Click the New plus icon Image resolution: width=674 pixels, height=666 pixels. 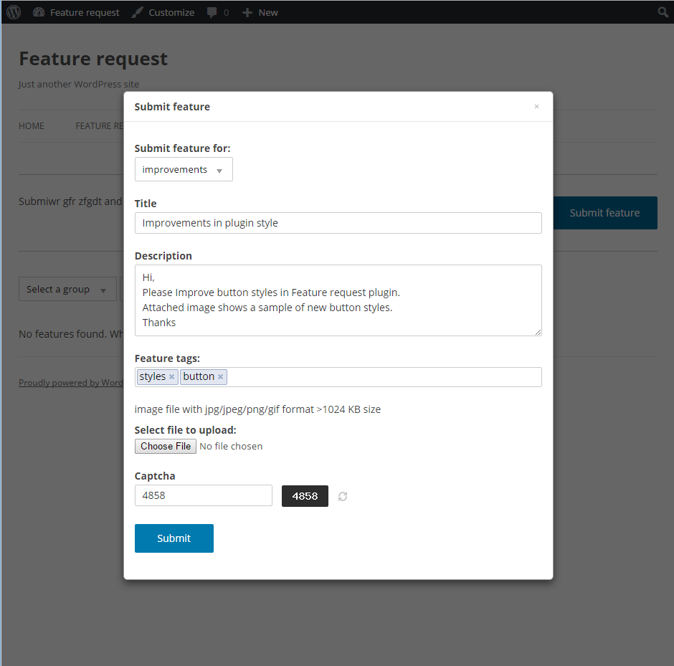tap(247, 12)
